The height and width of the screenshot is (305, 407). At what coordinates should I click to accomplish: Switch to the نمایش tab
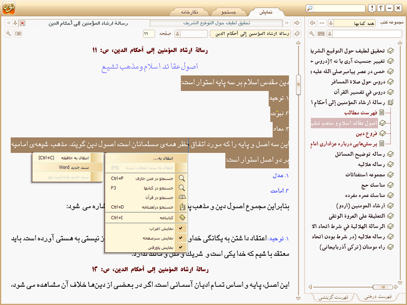(266, 12)
